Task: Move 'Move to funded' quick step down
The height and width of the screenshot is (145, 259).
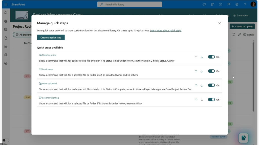Action: [202, 85]
